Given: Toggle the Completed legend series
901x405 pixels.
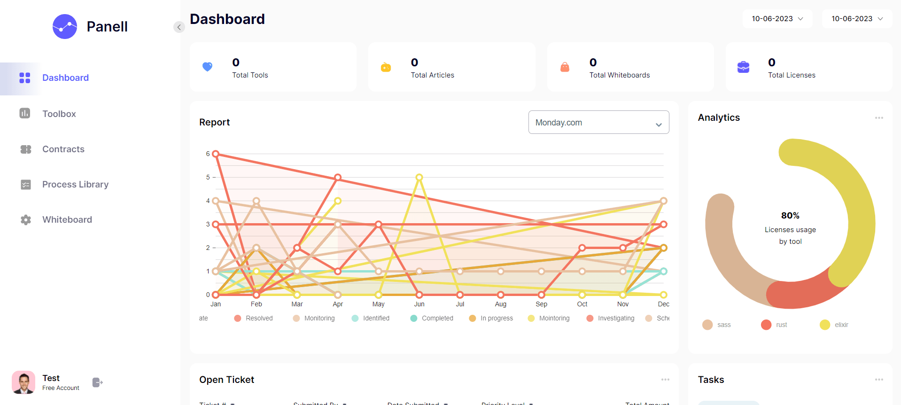Looking at the screenshot, I should (x=432, y=318).
